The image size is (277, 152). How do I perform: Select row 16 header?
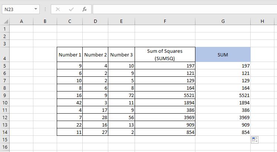[x=4, y=147]
